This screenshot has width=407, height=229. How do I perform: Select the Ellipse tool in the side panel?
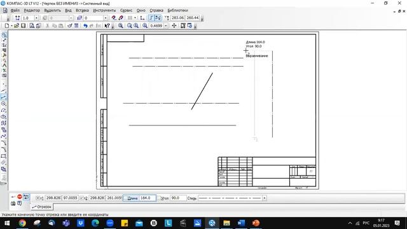tap(4, 117)
